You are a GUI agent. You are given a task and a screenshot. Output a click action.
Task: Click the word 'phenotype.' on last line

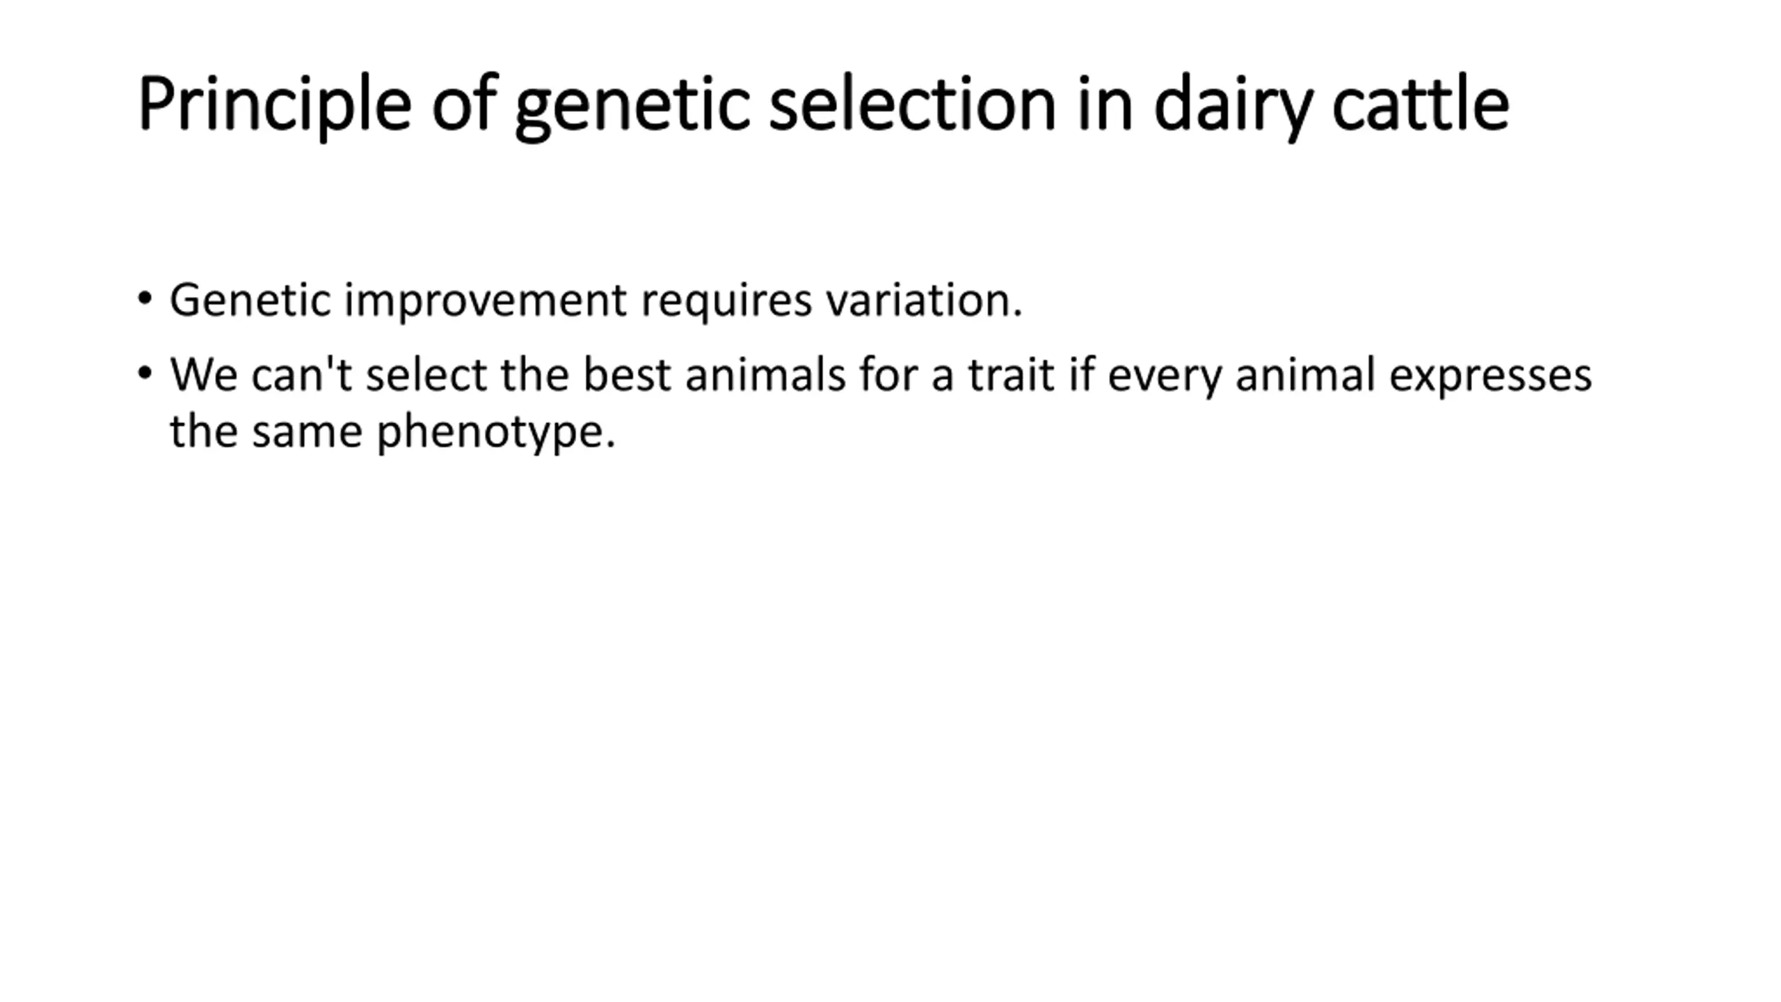[x=496, y=433]
